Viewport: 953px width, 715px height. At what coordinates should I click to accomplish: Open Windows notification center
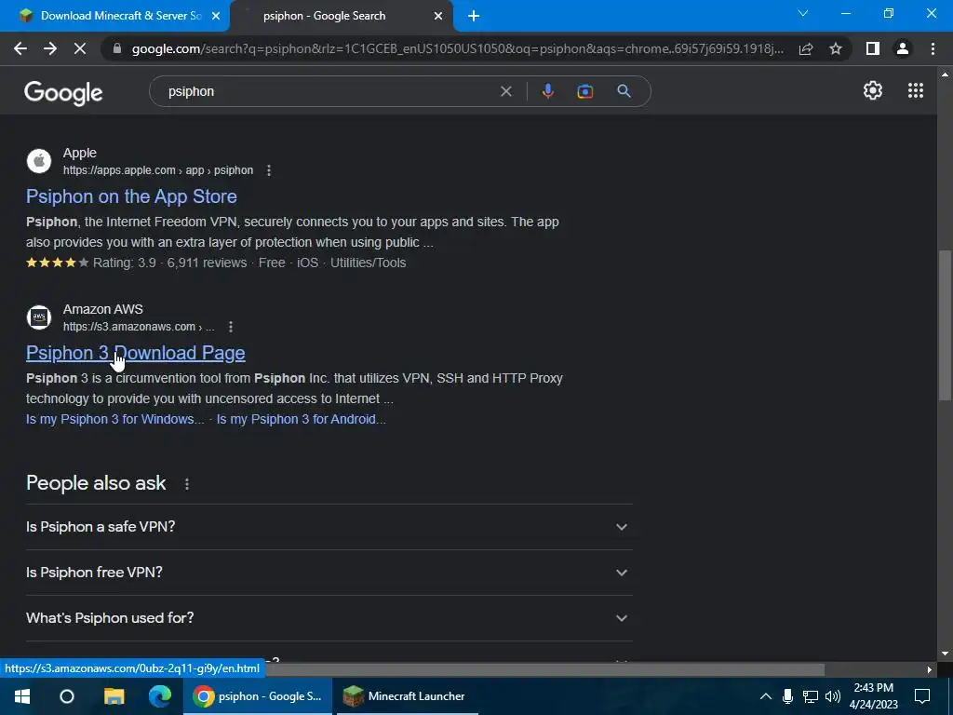(922, 696)
